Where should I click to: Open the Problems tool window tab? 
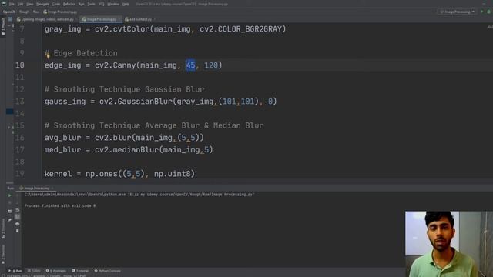click(56, 271)
